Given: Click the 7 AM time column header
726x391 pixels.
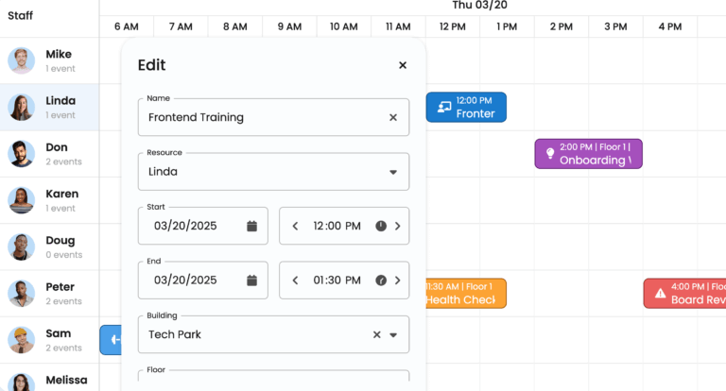Looking at the screenshot, I should coord(181,26).
